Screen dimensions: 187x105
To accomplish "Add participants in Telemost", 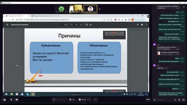I will point(4,99).
